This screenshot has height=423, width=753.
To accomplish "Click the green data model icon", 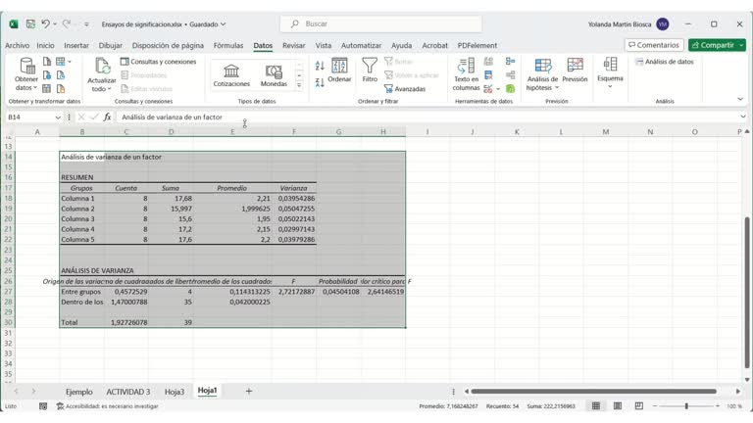I will pyautogui.click(x=510, y=89).
